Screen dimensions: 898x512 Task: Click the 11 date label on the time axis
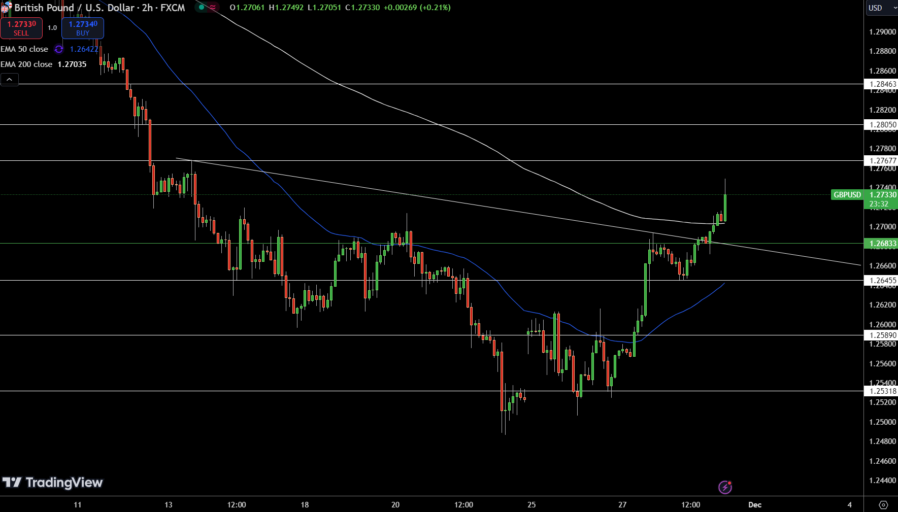[78, 505]
